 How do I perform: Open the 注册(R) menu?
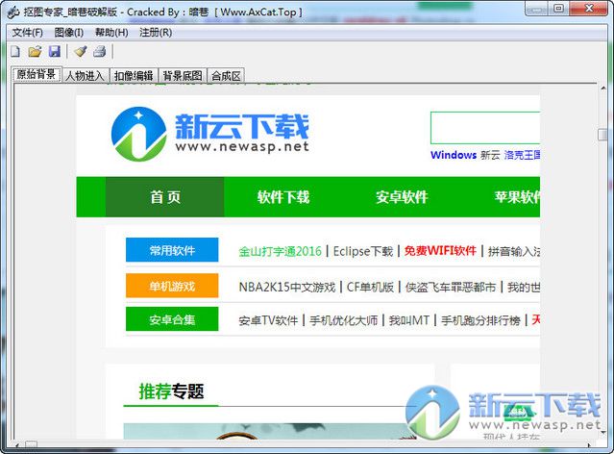[156, 33]
